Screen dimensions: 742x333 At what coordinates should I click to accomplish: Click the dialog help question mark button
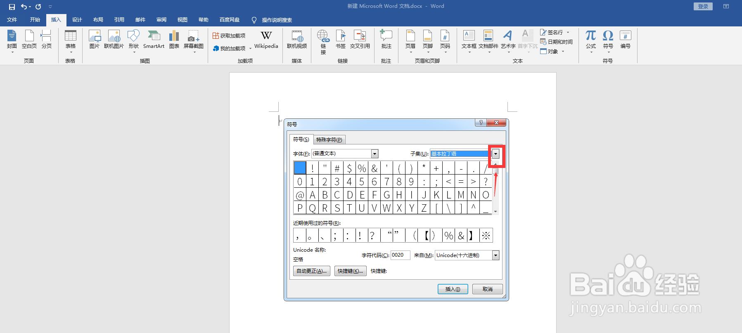coord(481,123)
